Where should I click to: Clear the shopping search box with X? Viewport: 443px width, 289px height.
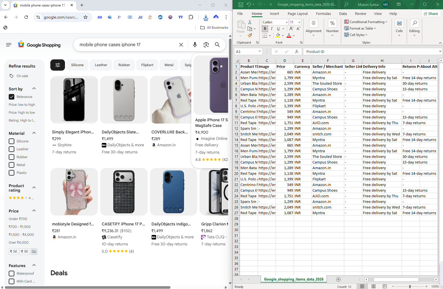tap(181, 44)
